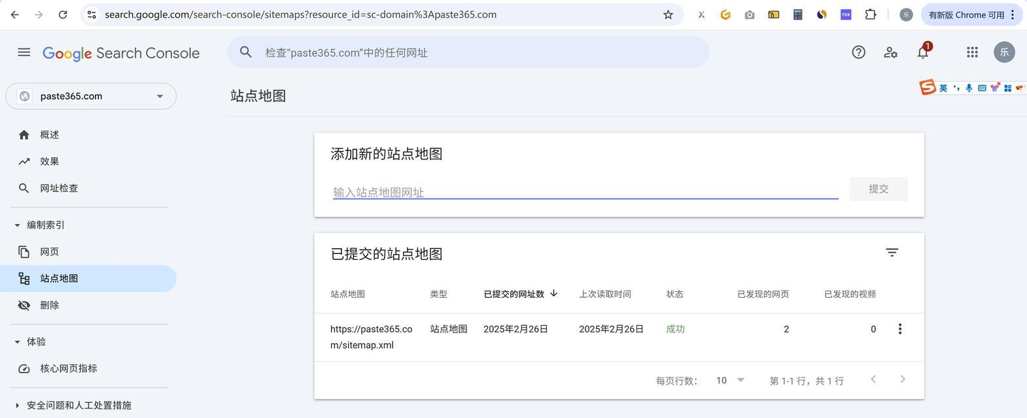Click the 已发现的网页 column header
The image size is (1027, 418).
tap(763, 294)
